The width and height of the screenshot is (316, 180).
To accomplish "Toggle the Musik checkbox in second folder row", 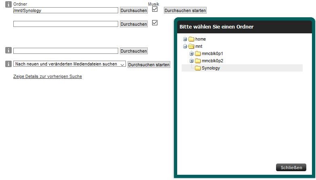I will click(x=155, y=23).
